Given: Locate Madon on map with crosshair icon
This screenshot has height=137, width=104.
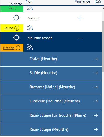Looking at the screenshot, I should click(x=16, y=18).
